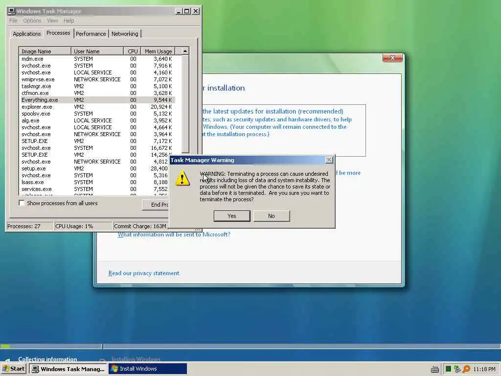501x376 pixels.
Task: Click the network connection tray icon
Action: [457, 369]
